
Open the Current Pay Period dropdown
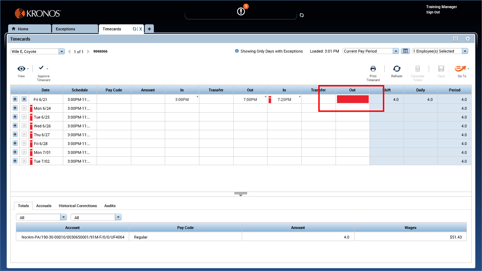pyautogui.click(x=395, y=51)
